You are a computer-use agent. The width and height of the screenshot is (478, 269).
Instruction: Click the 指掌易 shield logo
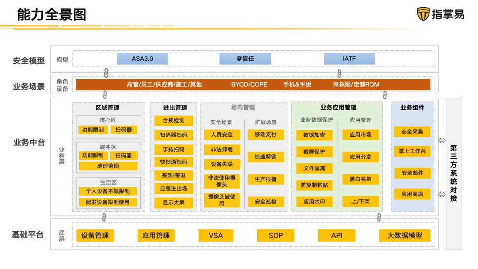(x=423, y=14)
